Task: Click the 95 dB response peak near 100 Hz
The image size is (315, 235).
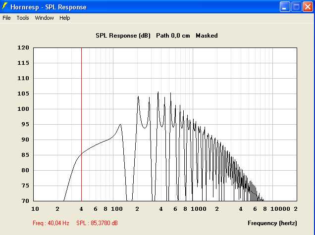Action: click(120, 125)
